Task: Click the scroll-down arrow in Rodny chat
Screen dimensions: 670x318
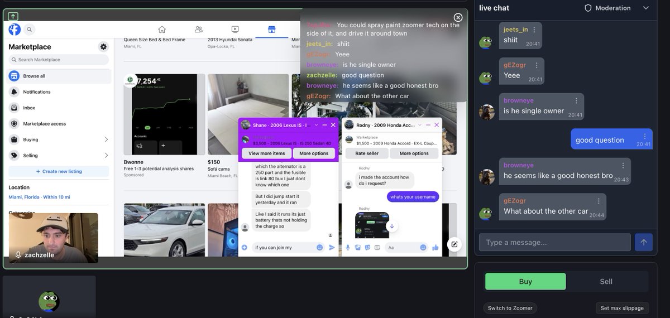Action: click(392, 226)
